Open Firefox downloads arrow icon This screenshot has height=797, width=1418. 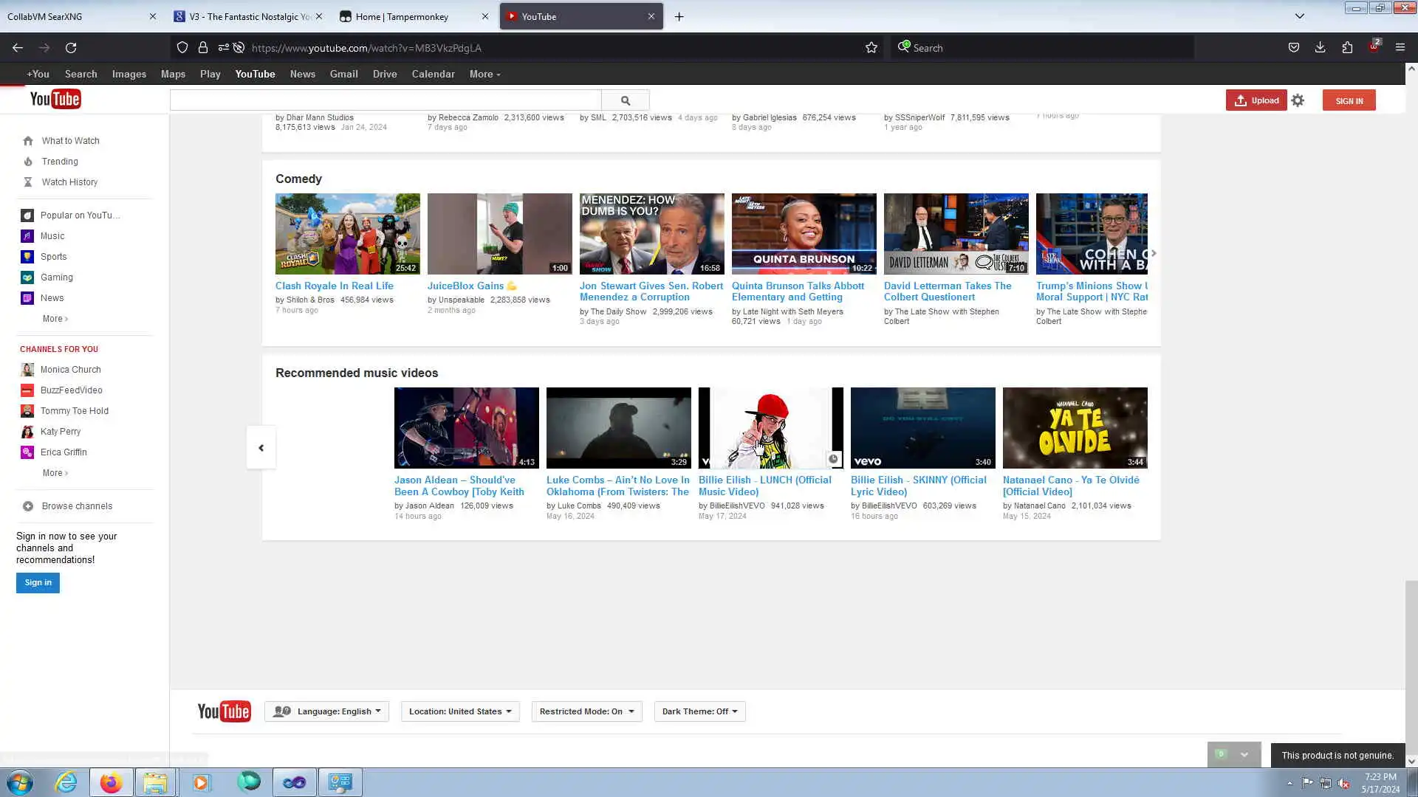pos(1320,48)
